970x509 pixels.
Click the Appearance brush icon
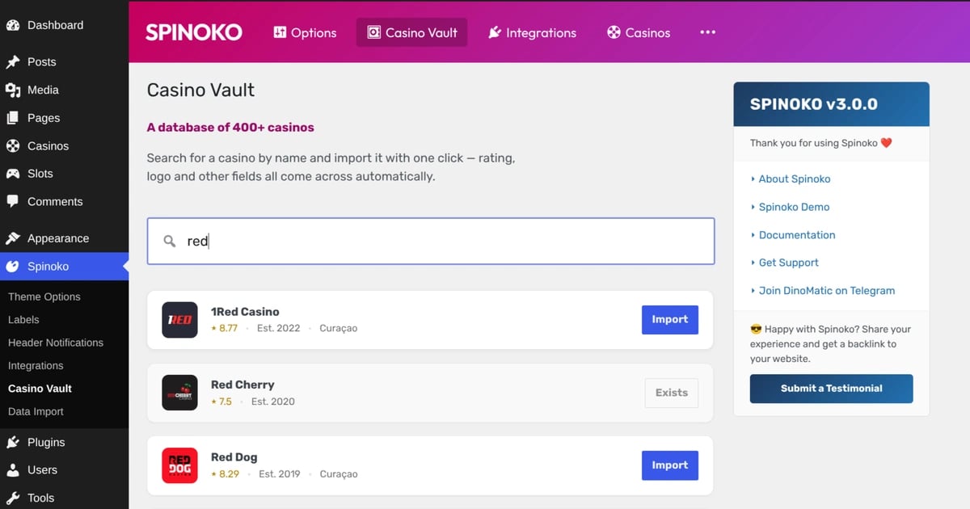tap(13, 239)
